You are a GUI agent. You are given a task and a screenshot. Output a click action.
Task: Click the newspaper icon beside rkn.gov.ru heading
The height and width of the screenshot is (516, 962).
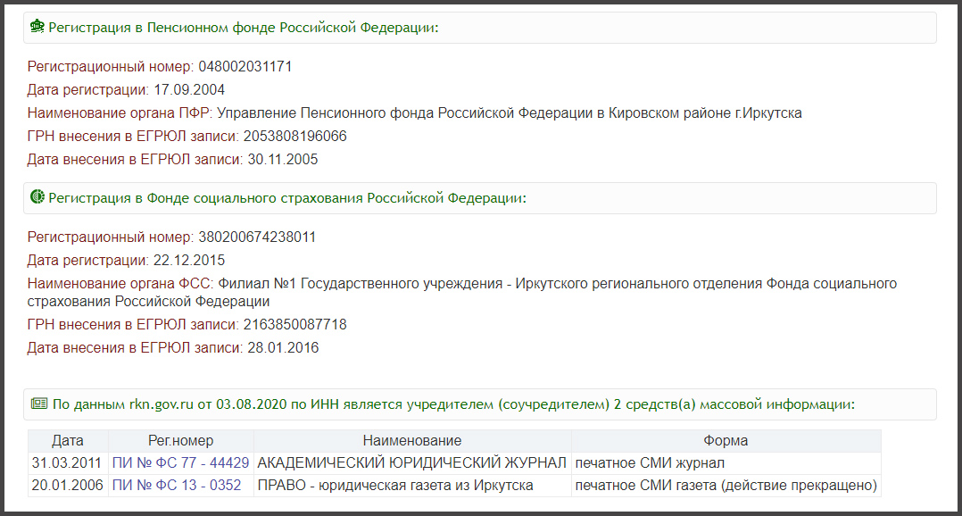click(37, 404)
